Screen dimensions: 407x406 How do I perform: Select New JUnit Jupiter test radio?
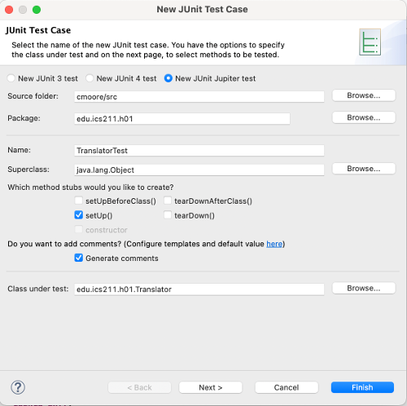tap(168, 78)
